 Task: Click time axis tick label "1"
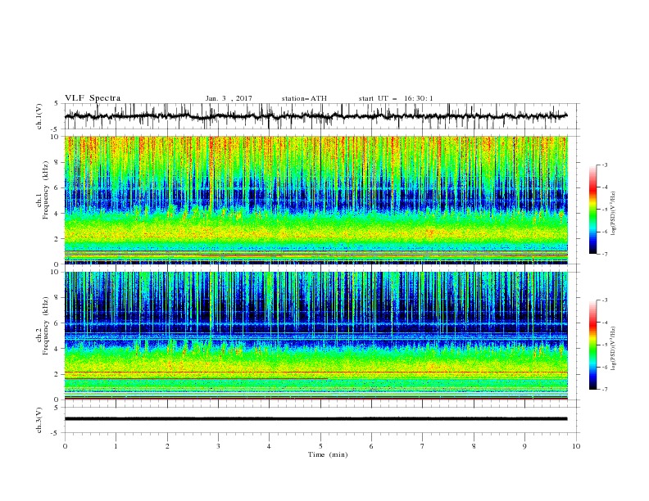click(116, 446)
